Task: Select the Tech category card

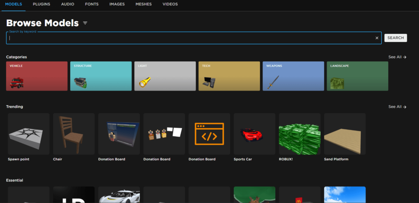Action: [x=229, y=76]
